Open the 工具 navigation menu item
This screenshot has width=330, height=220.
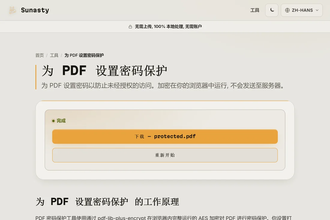coord(255,10)
